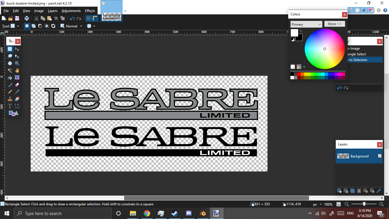Open the Primary color dropdown

306,24
